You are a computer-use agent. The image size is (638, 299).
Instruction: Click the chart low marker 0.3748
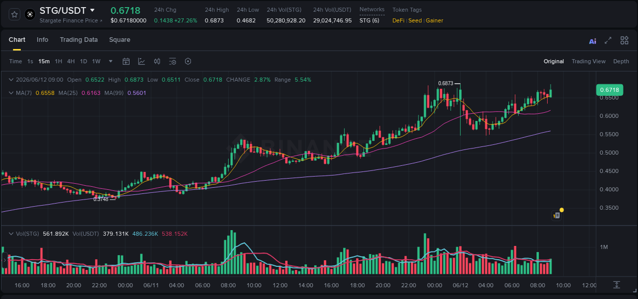coord(101,199)
